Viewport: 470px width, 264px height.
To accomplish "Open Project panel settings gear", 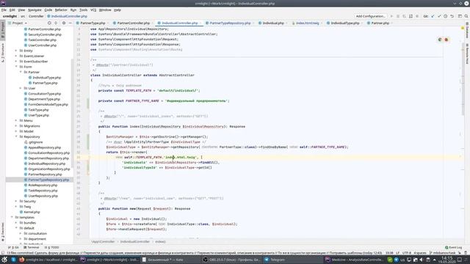I will coord(64,23).
